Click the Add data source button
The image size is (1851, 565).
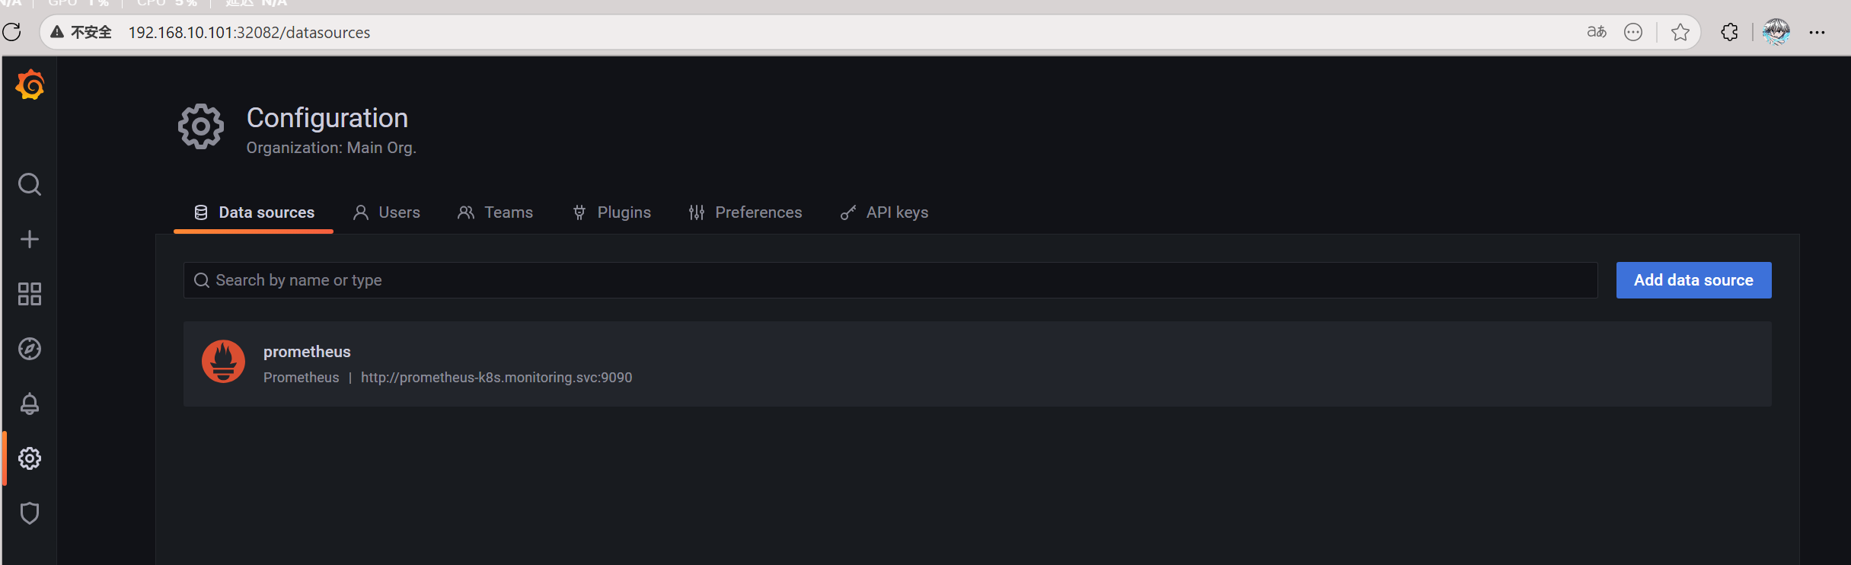pyautogui.click(x=1693, y=280)
